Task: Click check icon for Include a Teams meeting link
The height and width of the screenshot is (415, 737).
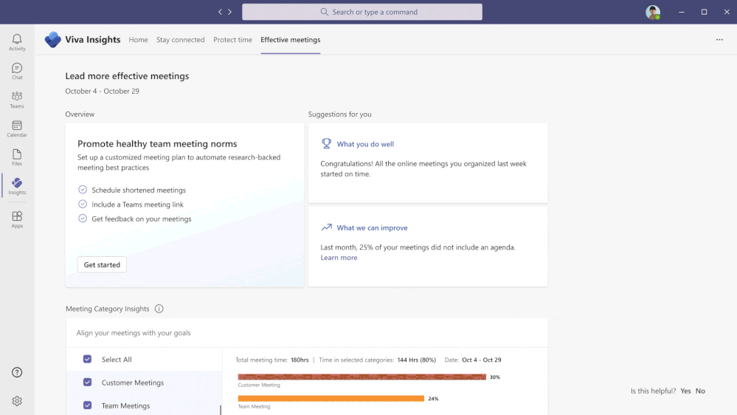Action: point(83,205)
